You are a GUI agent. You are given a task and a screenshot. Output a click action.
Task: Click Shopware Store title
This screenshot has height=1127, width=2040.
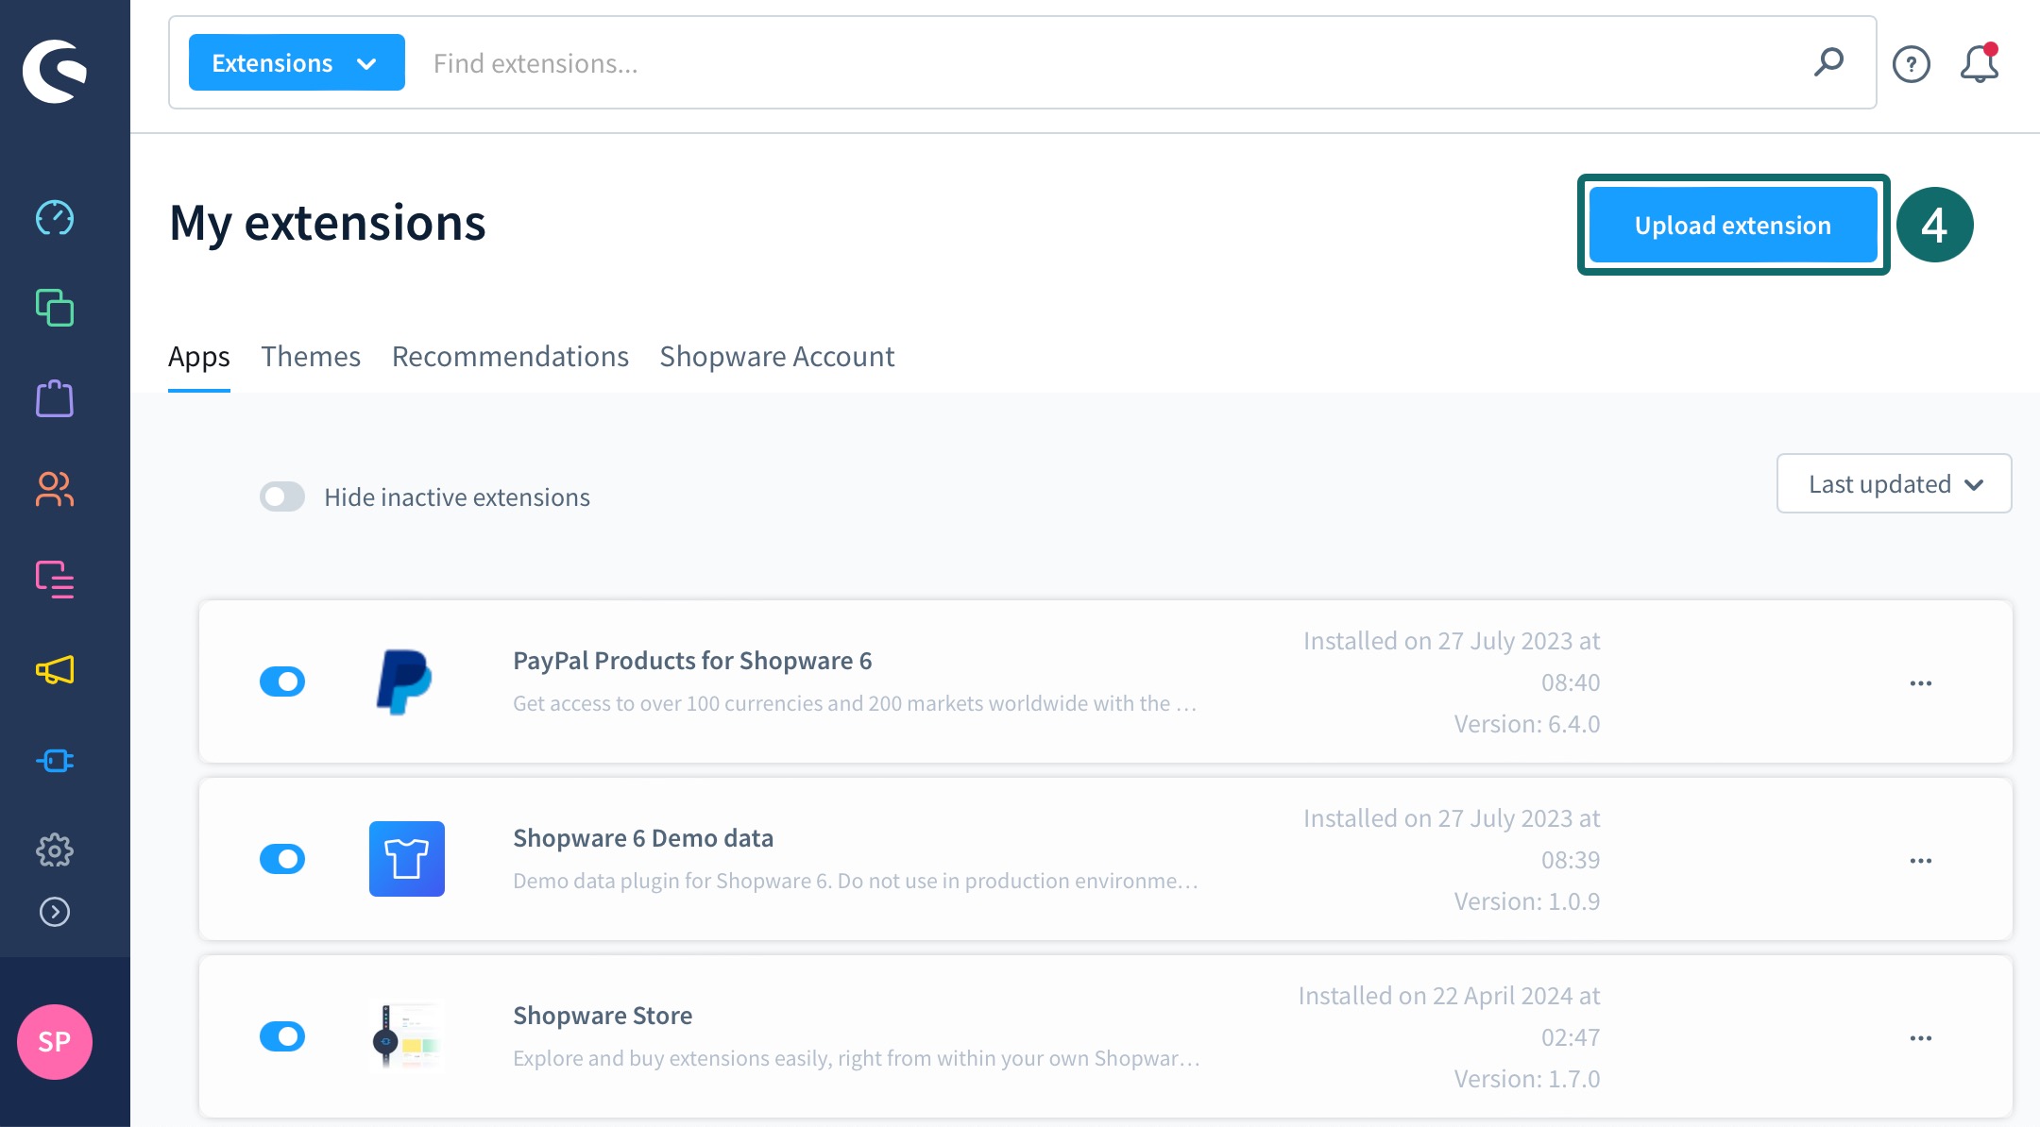tap(603, 1016)
